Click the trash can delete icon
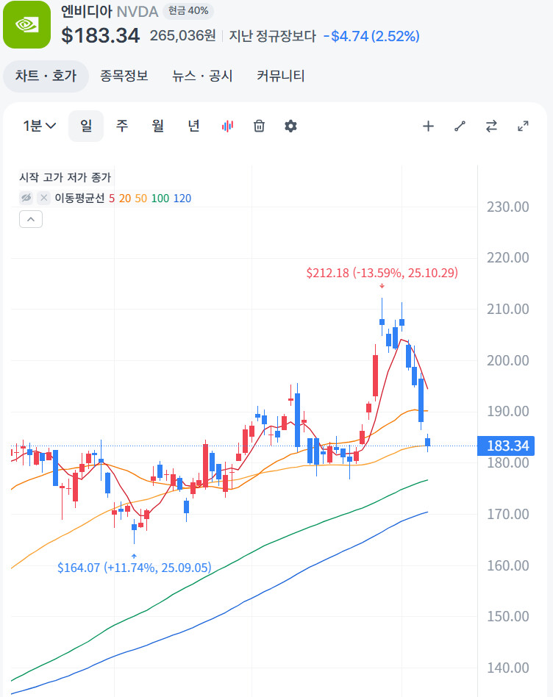 click(259, 126)
